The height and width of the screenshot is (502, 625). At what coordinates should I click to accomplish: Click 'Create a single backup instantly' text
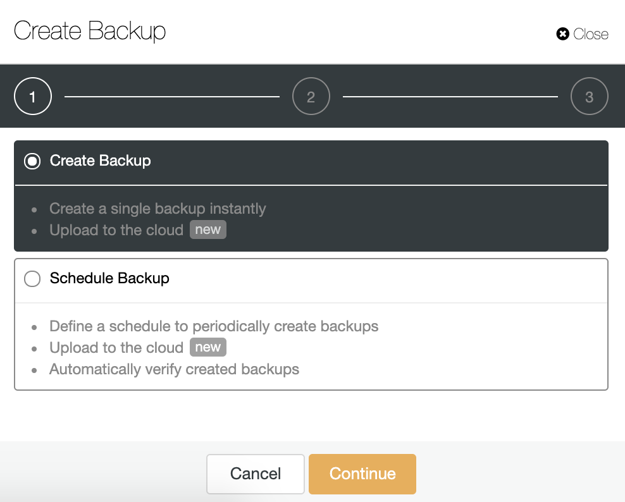(x=158, y=209)
